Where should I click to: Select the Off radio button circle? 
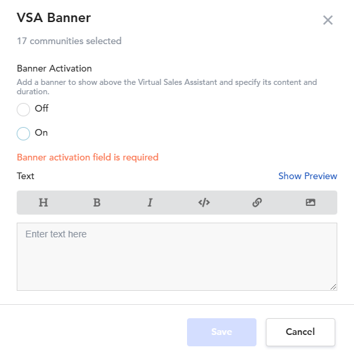(x=23, y=110)
